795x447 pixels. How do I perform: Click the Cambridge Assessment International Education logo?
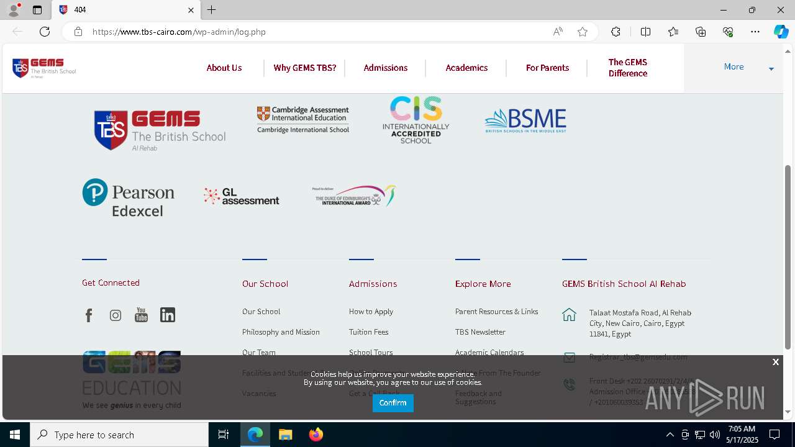coord(303,120)
